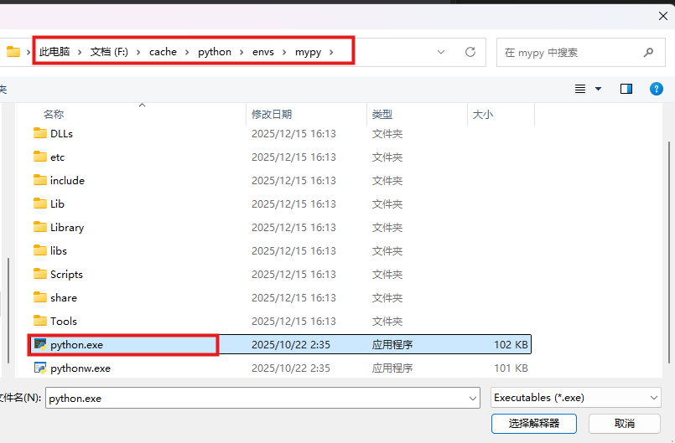
Task: Click the search mypy input field
Action: 570,52
